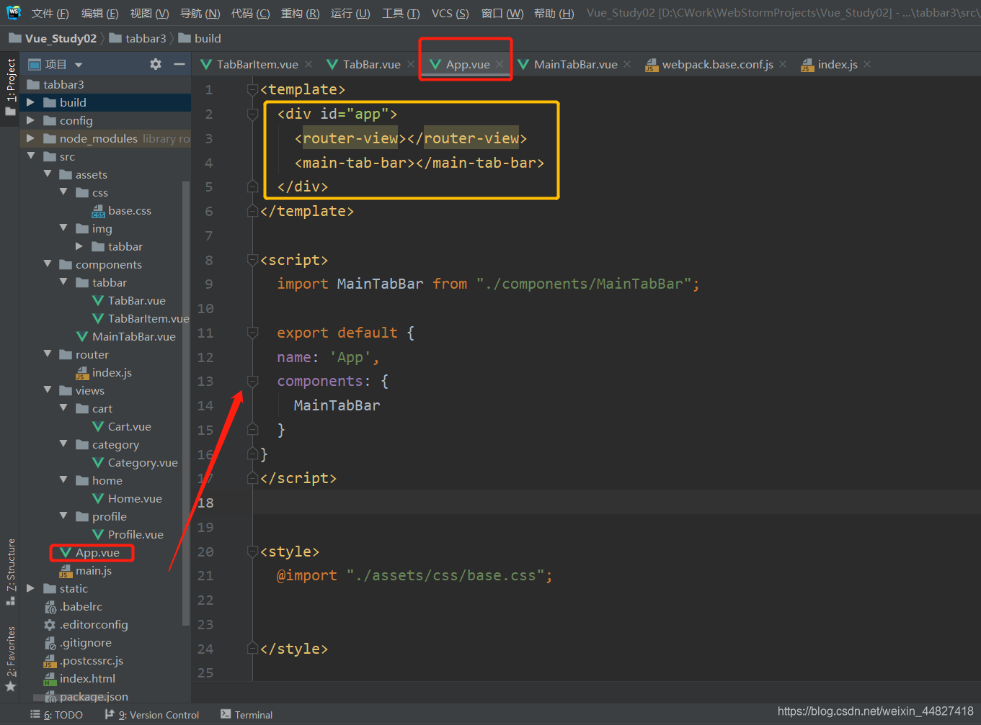
Task: Expand the static folder arrow
Action: 30,588
